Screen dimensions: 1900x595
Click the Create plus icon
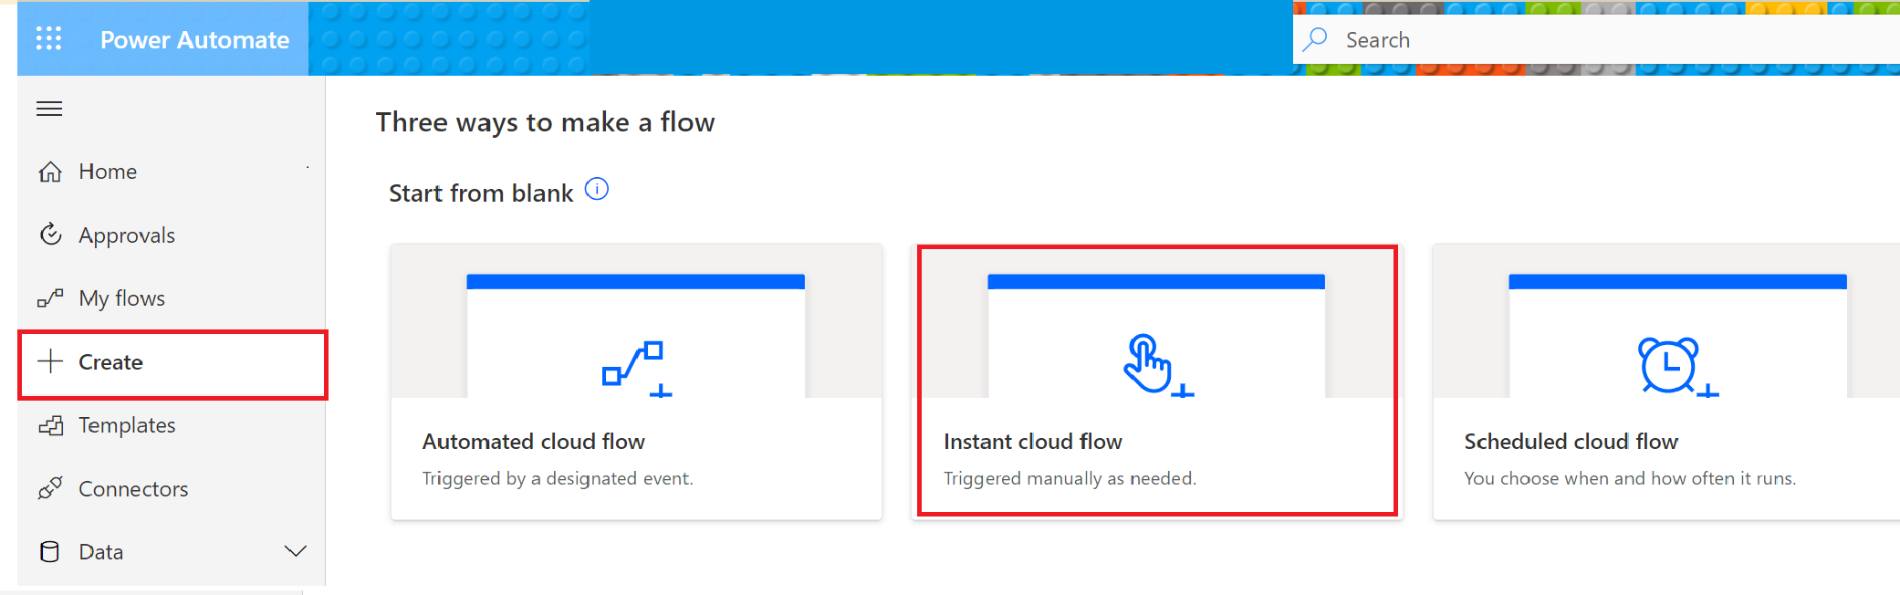(x=50, y=361)
